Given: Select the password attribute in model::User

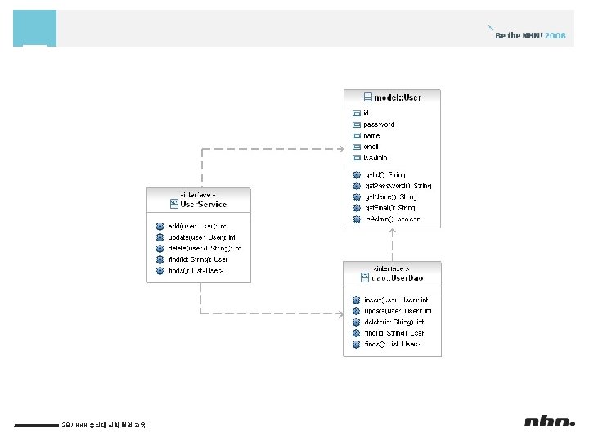Looking at the screenshot, I should (379, 124).
